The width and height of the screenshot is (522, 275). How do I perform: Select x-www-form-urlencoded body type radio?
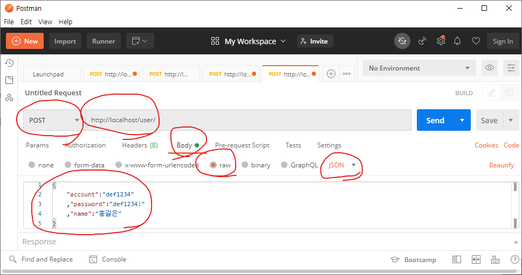[119, 165]
